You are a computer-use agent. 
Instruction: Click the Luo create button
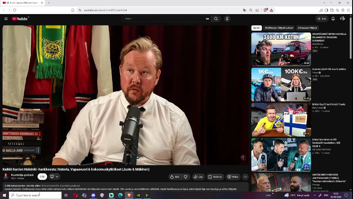(322, 19)
